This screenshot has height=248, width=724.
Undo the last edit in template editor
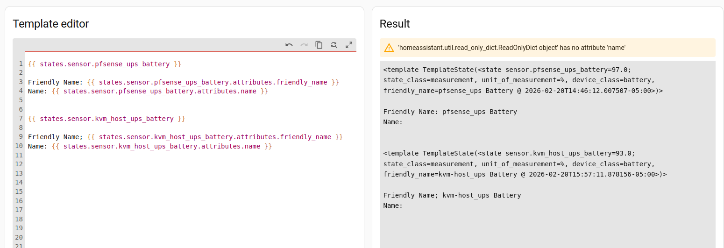[x=289, y=45]
